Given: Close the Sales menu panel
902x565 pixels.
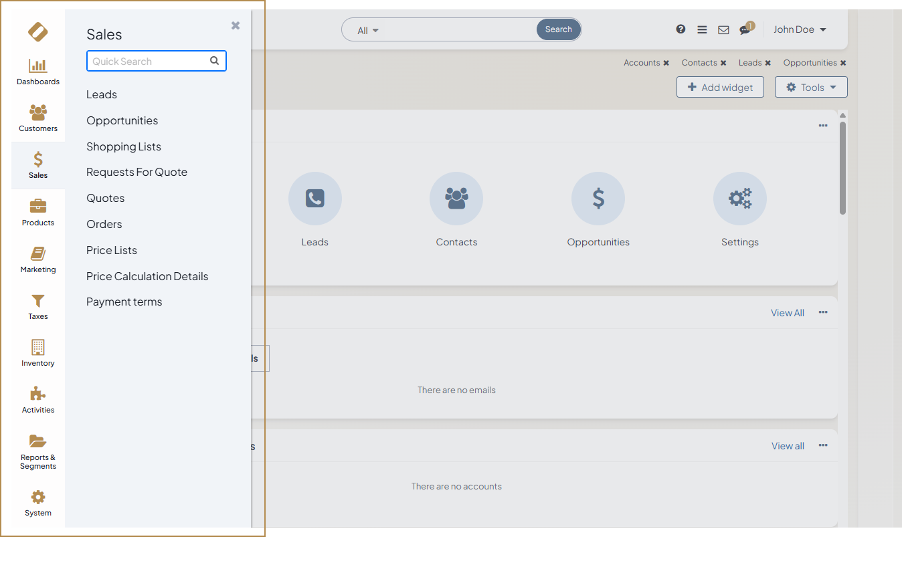Looking at the screenshot, I should click(236, 25).
